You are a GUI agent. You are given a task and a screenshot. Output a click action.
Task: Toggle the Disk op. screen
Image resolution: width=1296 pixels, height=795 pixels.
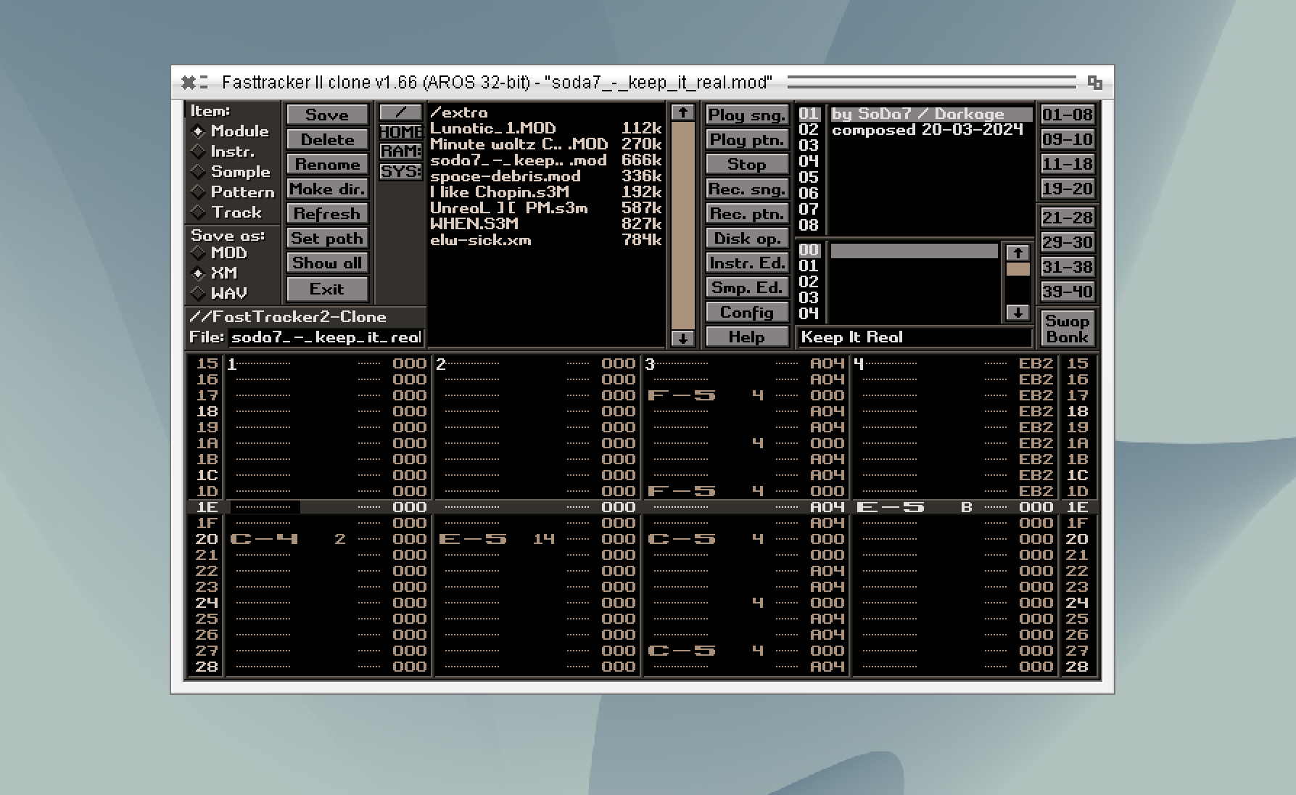tap(746, 238)
